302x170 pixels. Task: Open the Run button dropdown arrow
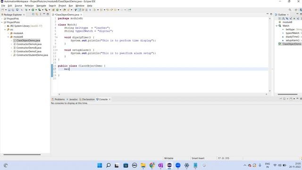click(x=36, y=10)
